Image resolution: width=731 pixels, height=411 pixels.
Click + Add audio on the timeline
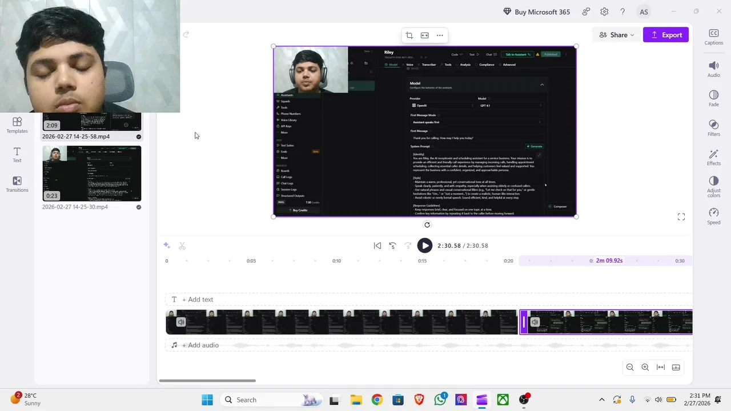[200, 345]
